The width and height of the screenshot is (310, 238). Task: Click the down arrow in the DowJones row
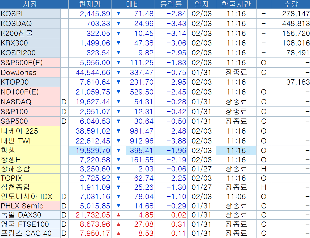pos(118,72)
